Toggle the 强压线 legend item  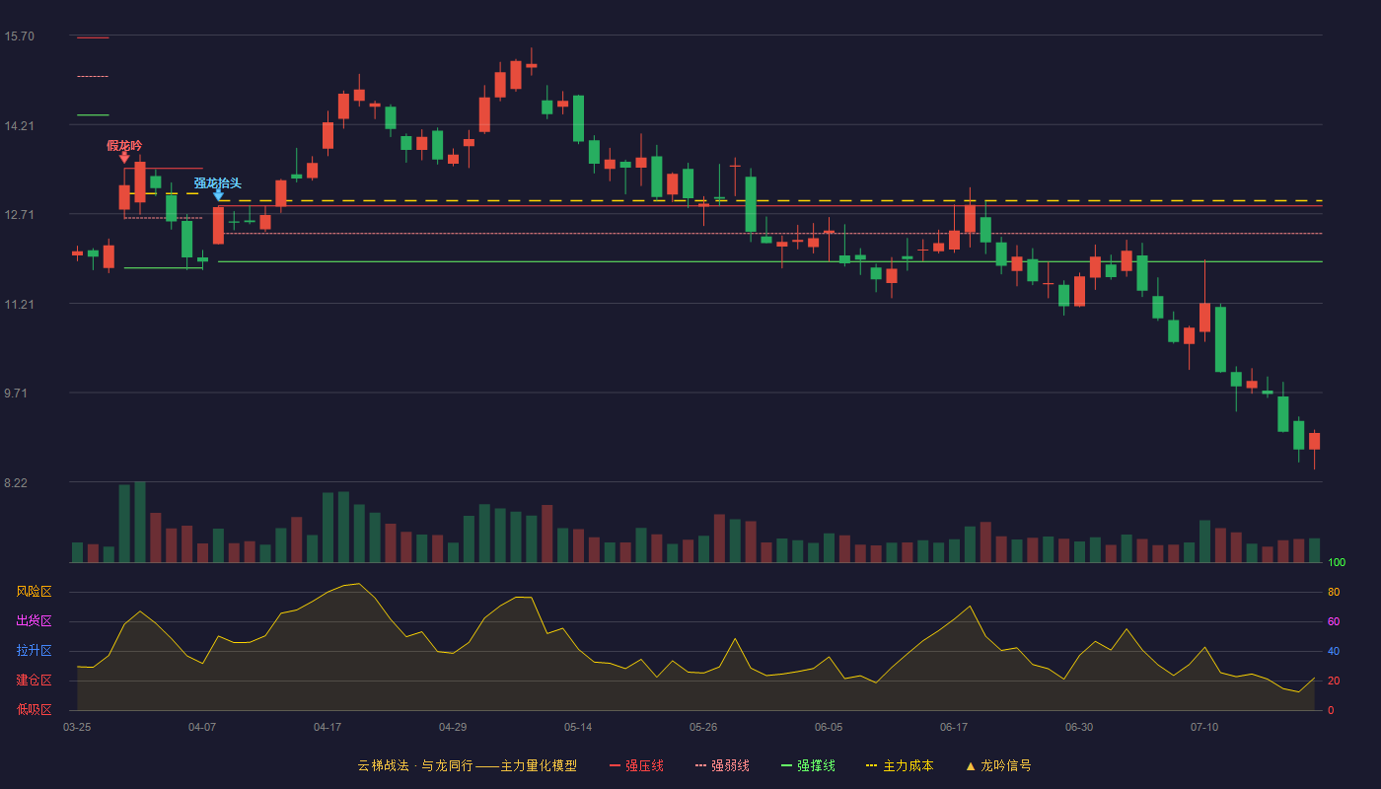[x=636, y=765]
